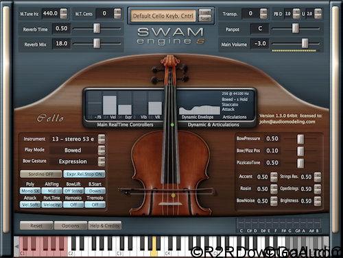Open the Options panel
The height and width of the screenshot is (258, 343).
tap(71, 226)
